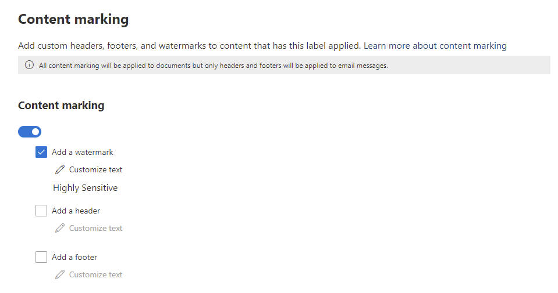This screenshot has height=293, width=558.
Task: Tick the Add a footer checkbox
Action: [x=41, y=257]
